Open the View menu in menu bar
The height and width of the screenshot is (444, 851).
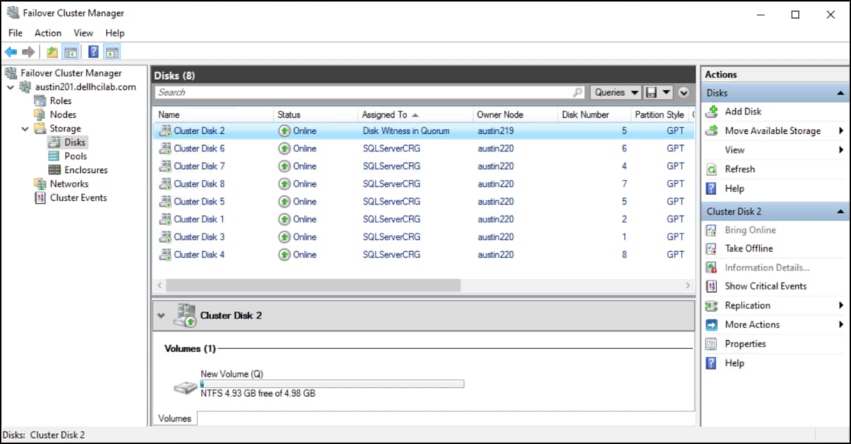coord(83,33)
